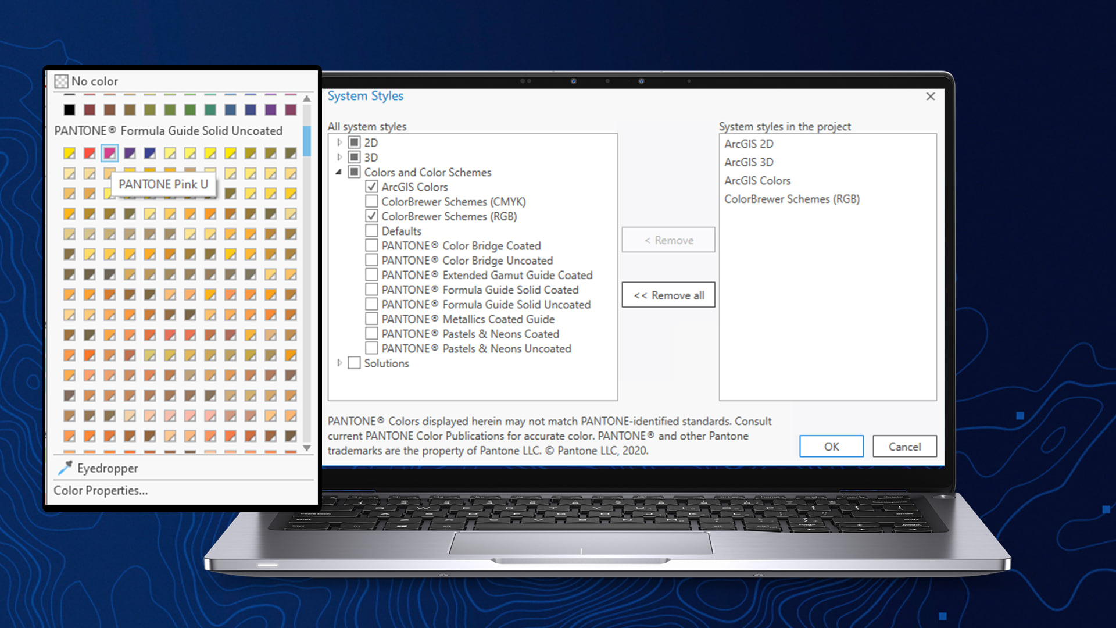The width and height of the screenshot is (1116, 628).
Task: Select ArcGIS 3D in project styles list
Action: point(748,162)
